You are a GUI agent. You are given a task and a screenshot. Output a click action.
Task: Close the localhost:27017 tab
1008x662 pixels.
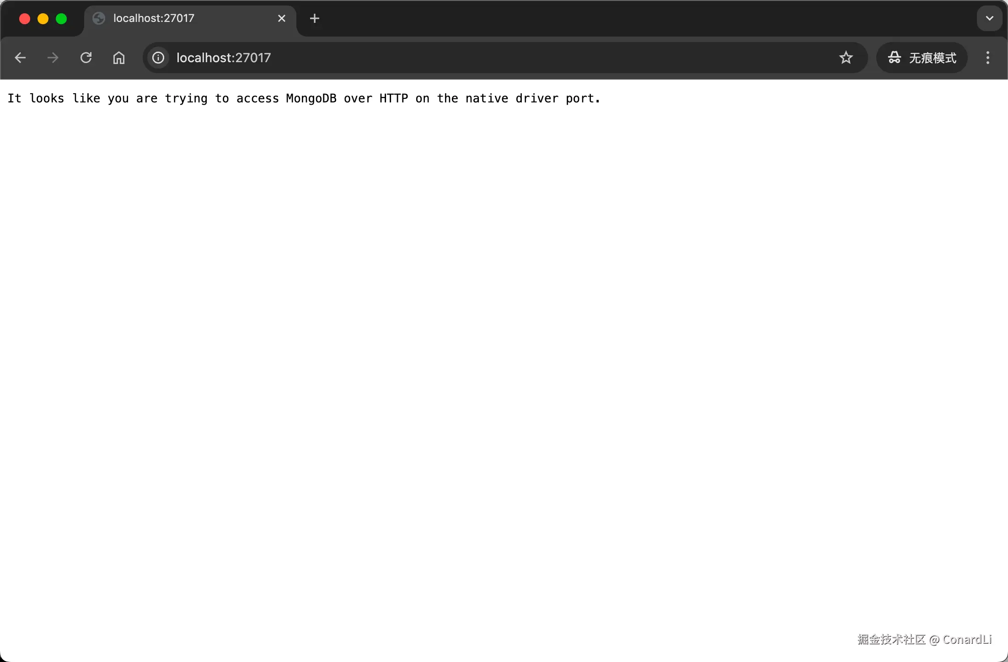[x=282, y=18]
